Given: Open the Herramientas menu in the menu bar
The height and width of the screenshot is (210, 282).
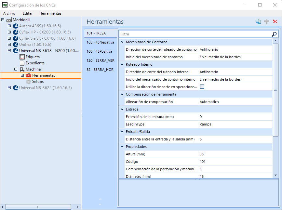Looking at the screenshot, I should tap(50, 13).
